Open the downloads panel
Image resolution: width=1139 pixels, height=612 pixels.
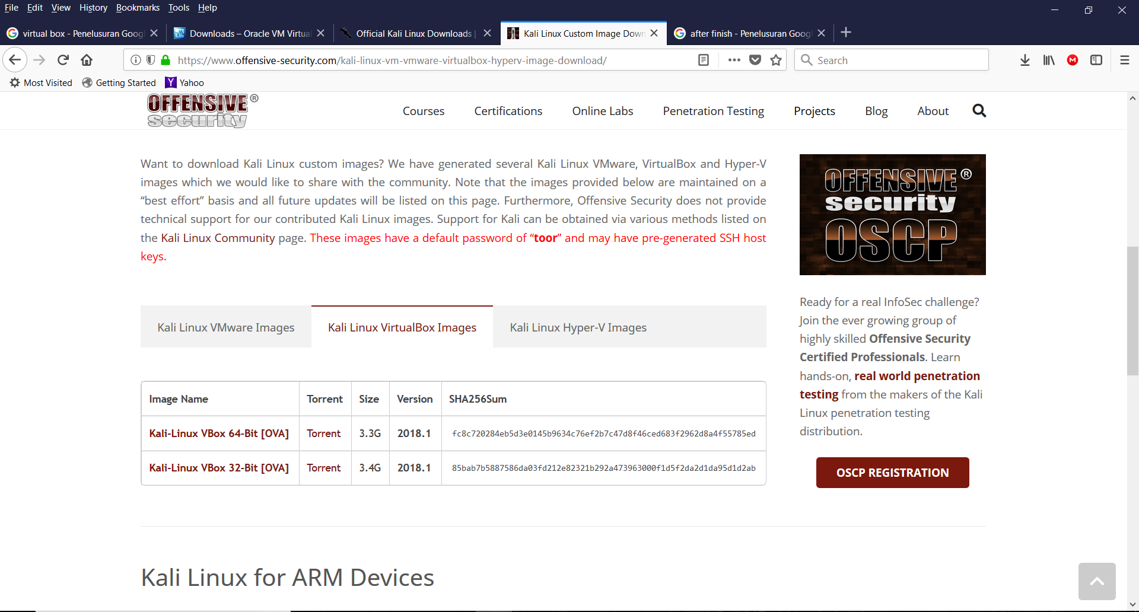pyautogui.click(x=1025, y=60)
